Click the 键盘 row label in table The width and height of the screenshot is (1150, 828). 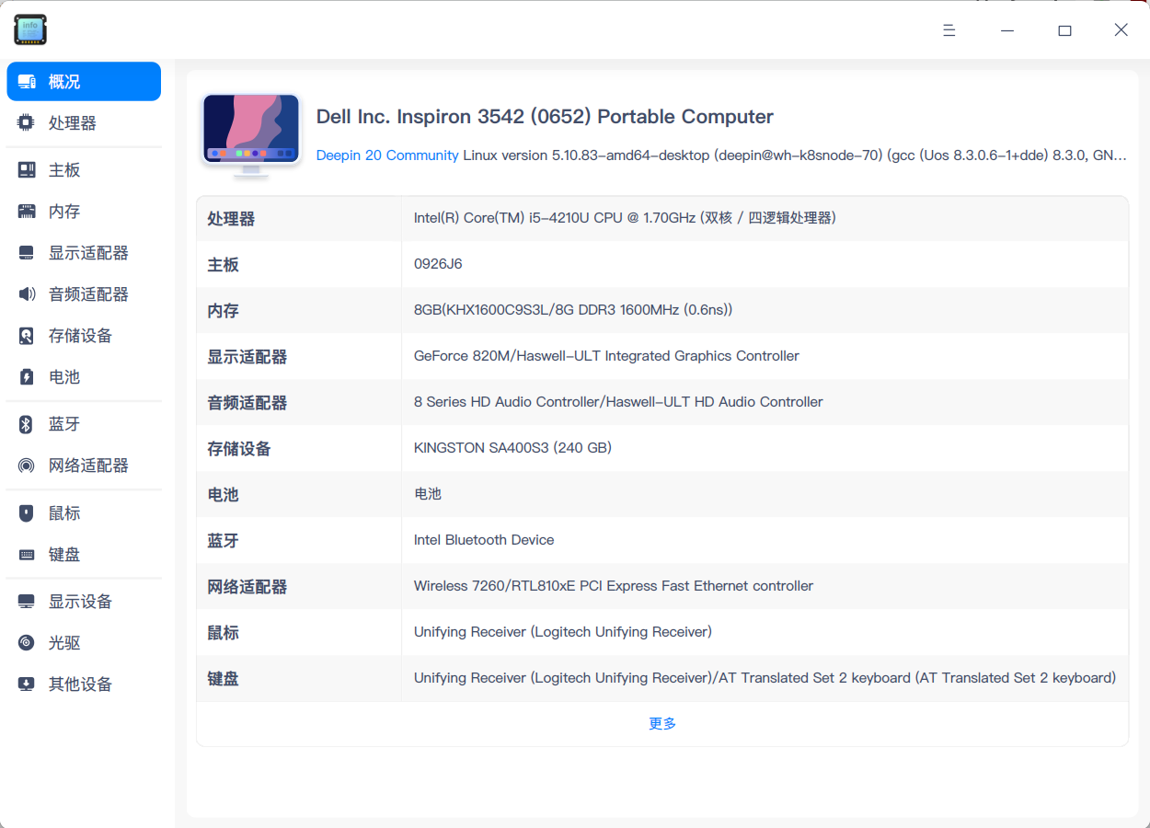click(223, 679)
